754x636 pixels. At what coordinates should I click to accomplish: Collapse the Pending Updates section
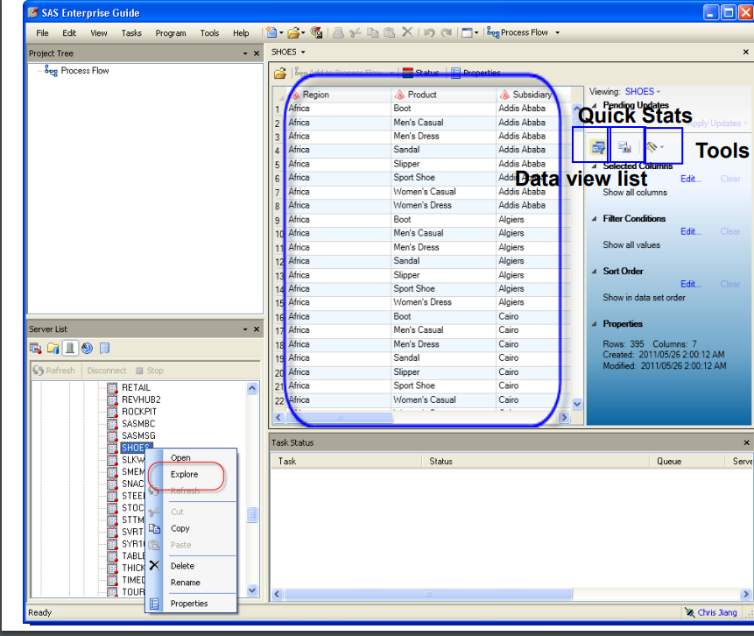(x=595, y=103)
